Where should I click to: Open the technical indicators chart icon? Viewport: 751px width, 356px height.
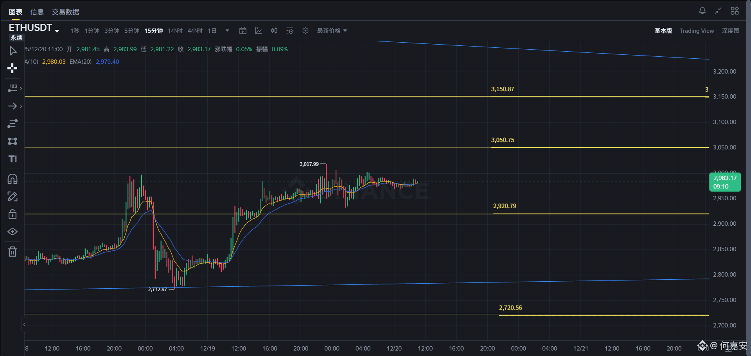pos(259,31)
